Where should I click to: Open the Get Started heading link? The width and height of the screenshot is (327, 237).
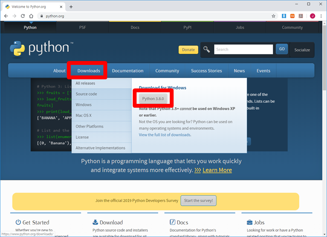pos(36,223)
